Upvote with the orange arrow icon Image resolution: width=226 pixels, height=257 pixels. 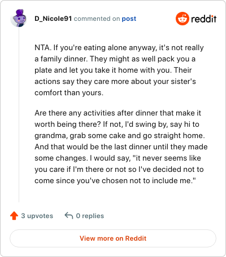(14, 216)
